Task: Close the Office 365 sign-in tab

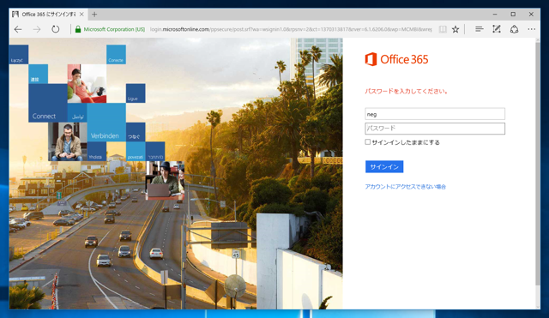Action: tap(81, 15)
